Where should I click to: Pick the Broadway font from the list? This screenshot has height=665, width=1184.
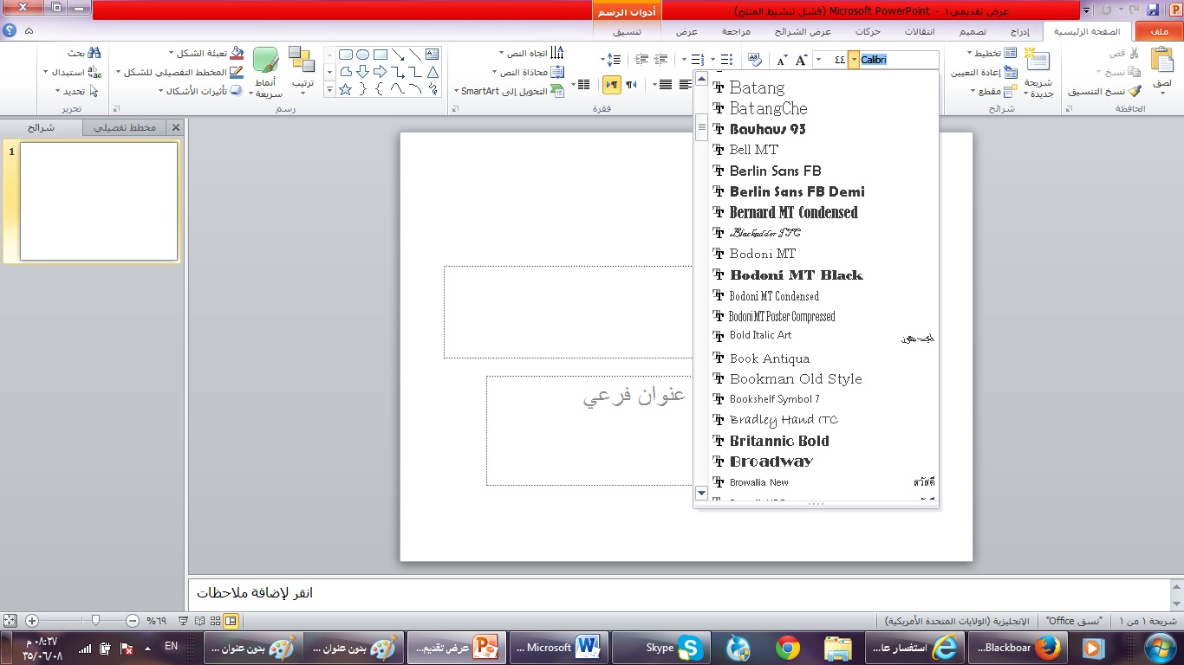point(771,462)
